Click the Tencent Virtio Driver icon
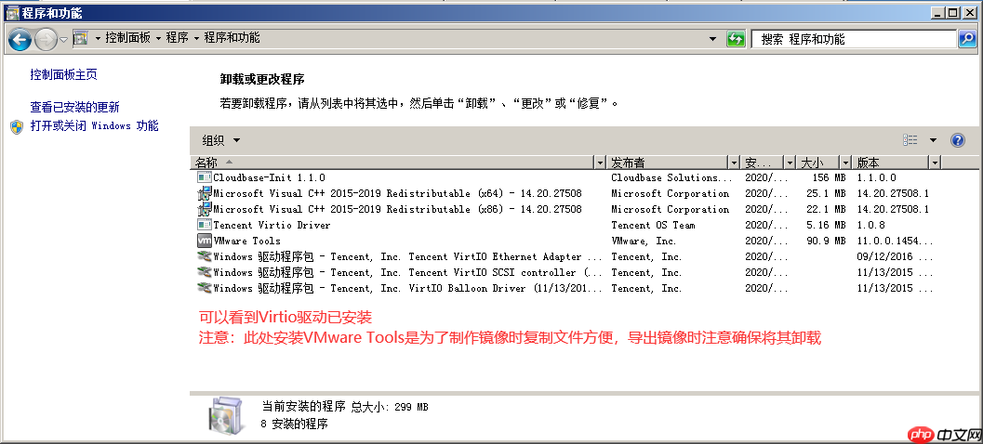 coord(205,225)
